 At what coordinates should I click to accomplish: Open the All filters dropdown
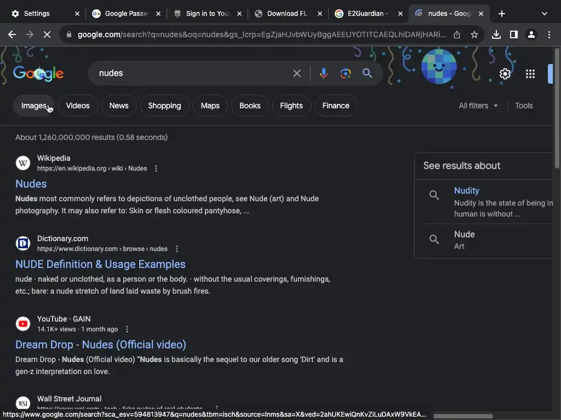point(478,106)
